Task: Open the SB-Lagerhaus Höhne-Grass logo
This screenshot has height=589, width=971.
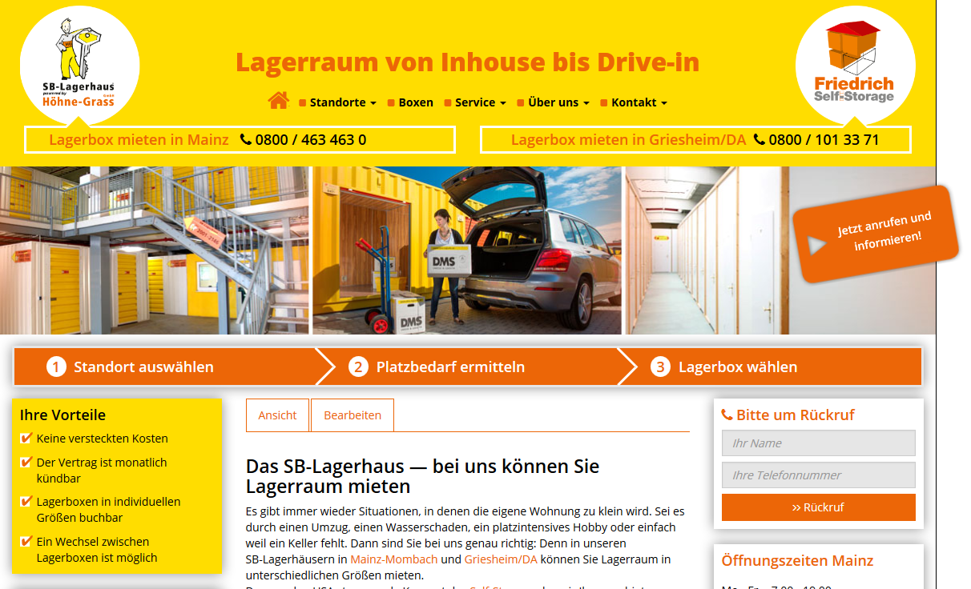Action: click(79, 66)
